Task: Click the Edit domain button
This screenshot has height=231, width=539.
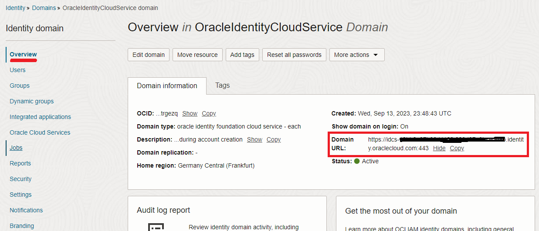Action: click(x=149, y=55)
